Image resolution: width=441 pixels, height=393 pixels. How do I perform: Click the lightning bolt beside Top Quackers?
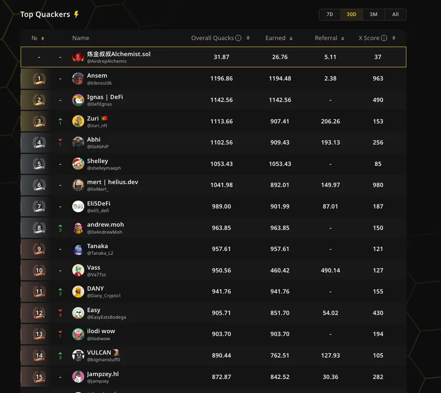click(x=76, y=14)
